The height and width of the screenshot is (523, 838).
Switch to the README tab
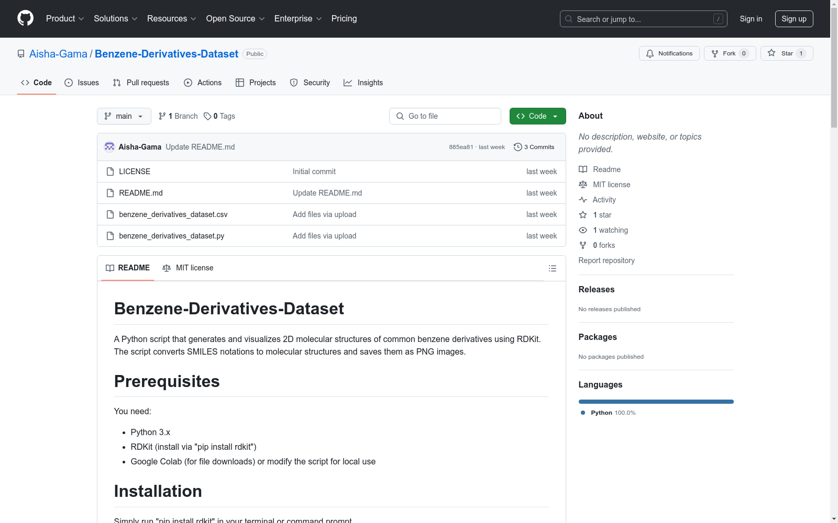click(x=128, y=268)
